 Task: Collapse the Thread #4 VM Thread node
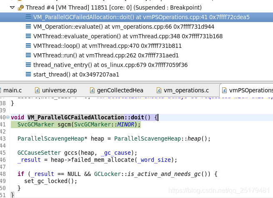[x=12, y=7]
